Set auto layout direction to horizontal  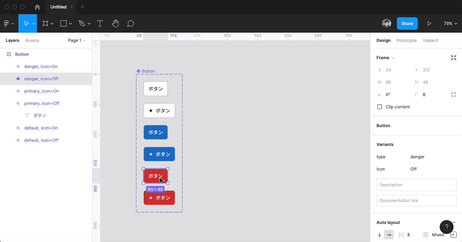pyautogui.click(x=389, y=235)
